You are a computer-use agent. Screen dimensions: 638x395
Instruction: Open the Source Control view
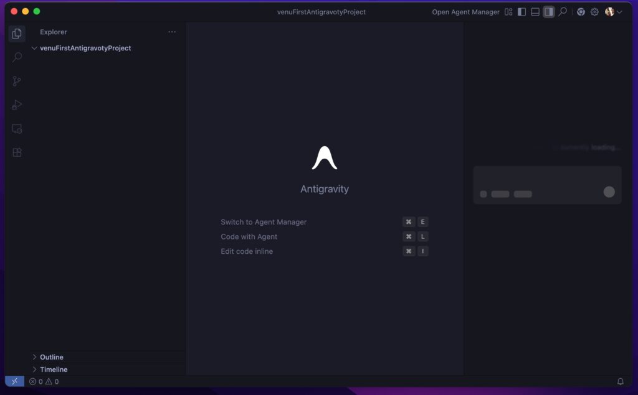coord(17,81)
